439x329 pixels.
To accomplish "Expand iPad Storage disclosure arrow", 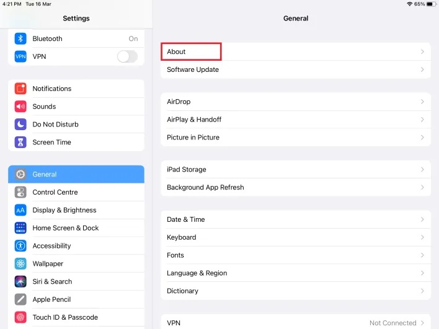I will click(x=422, y=169).
